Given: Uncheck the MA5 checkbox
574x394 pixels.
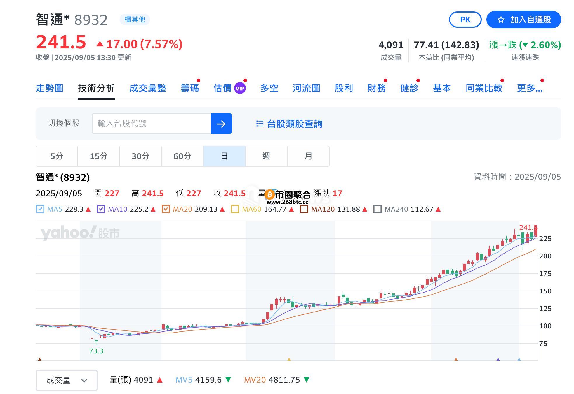Looking at the screenshot, I should click(40, 209).
